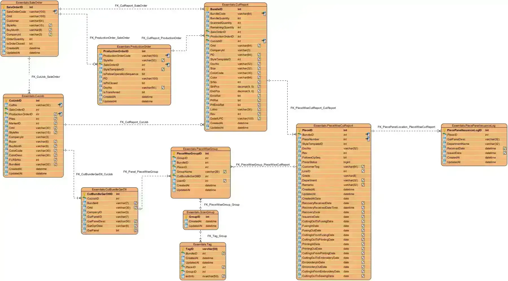Click the unique index icon beside SaleOrderCode
The width and height of the screenshot is (508, 281).
tap(55, 12)
